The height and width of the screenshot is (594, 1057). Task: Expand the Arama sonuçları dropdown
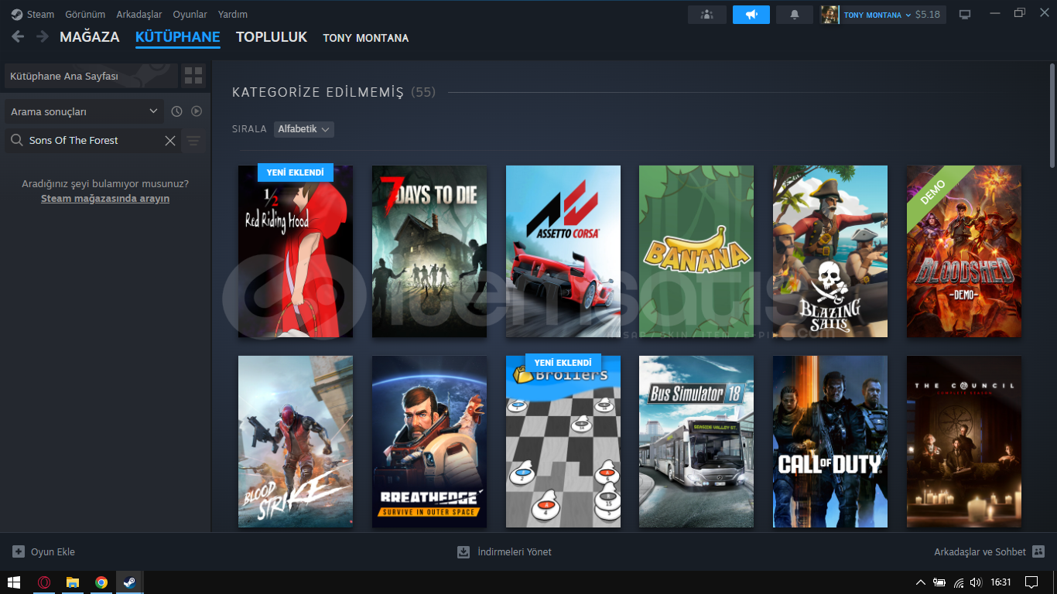84,111
